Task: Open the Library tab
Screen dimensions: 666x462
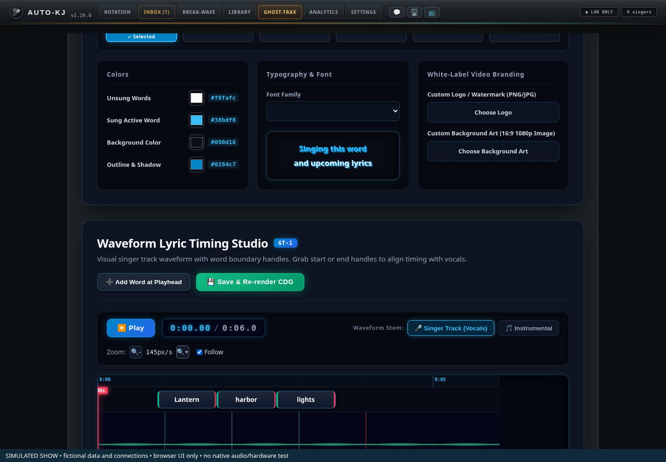Action: (240, 12)
